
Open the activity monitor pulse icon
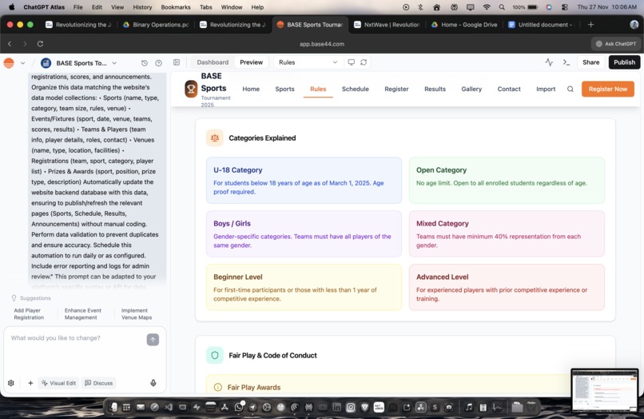pos(549,62)
